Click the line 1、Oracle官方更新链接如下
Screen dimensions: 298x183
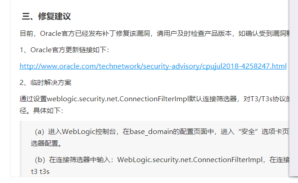pyautogui.click(x=64, y=50)
